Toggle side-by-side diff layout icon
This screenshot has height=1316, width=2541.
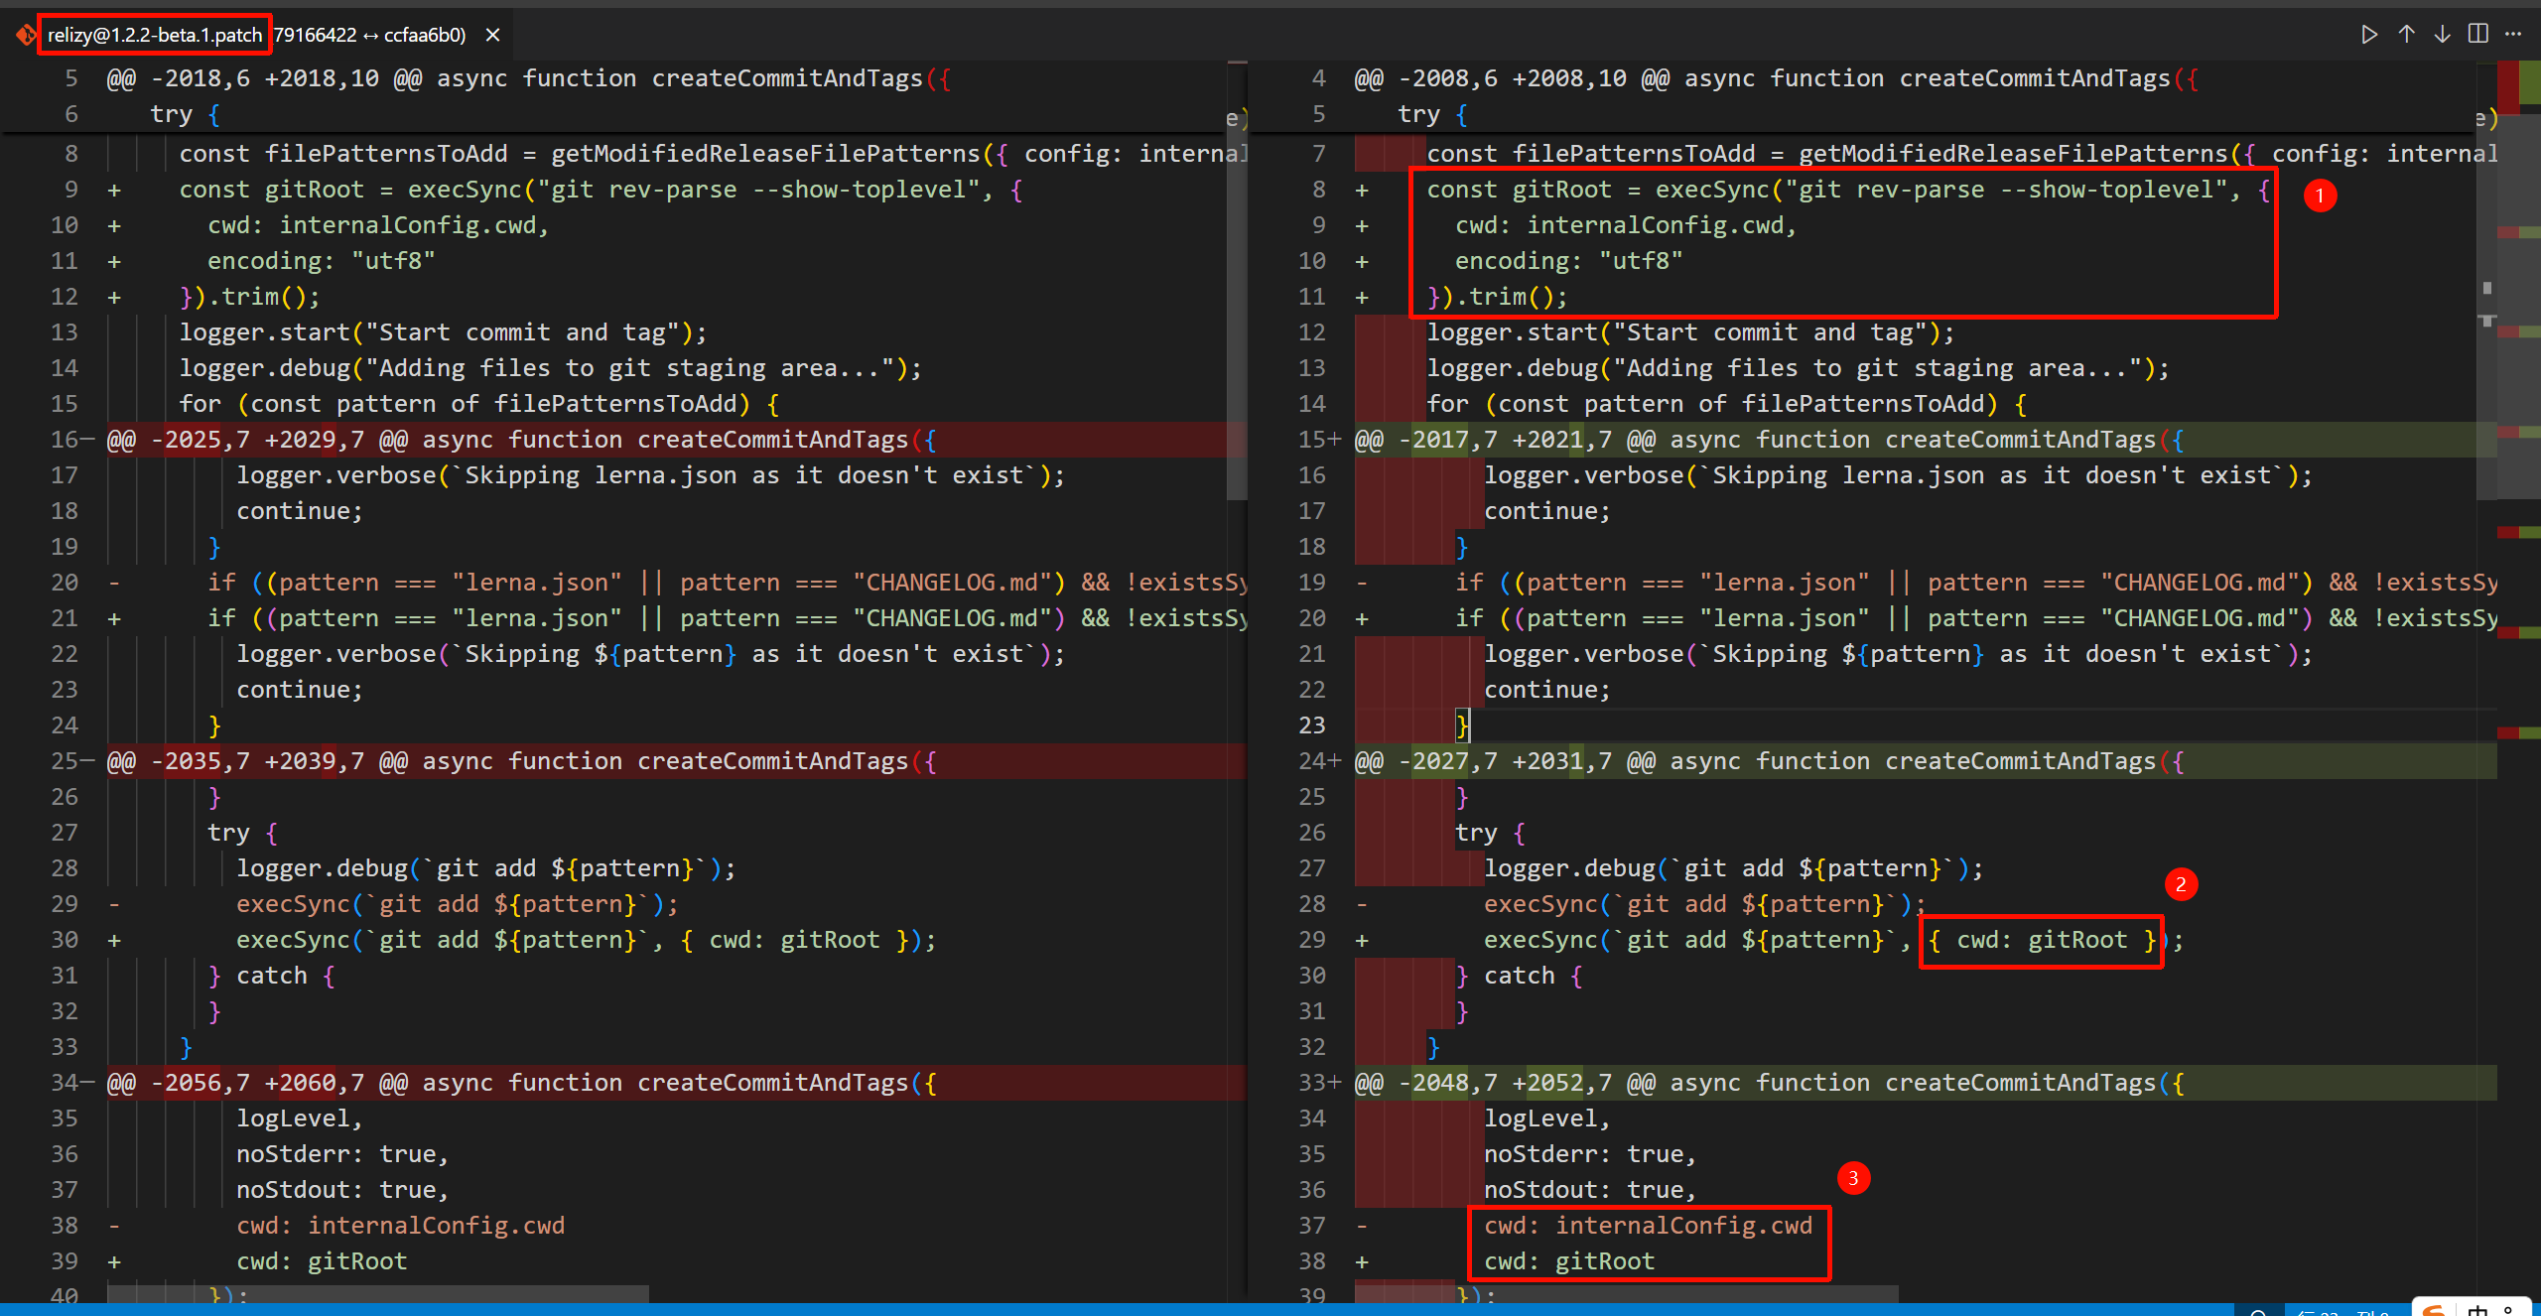[x=2478, y=35]
